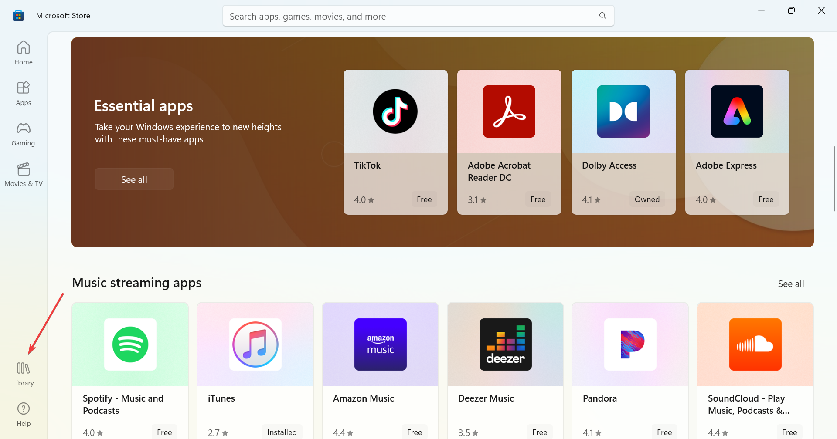Screen dimensions: 837x439
Task: Click See all in Essential apps banner
Action: point(134,179)
